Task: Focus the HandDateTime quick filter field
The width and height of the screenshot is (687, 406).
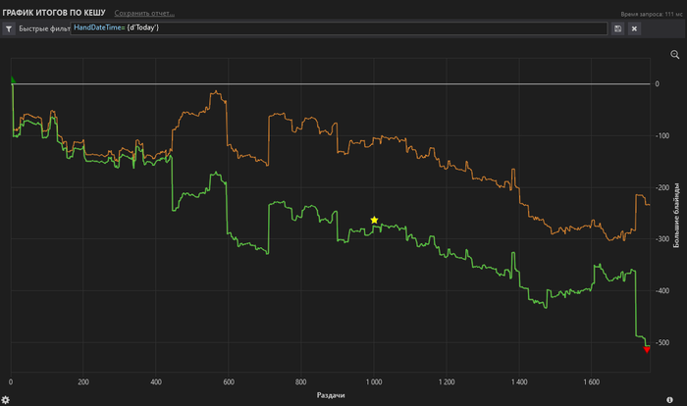Action: point(339,28)
